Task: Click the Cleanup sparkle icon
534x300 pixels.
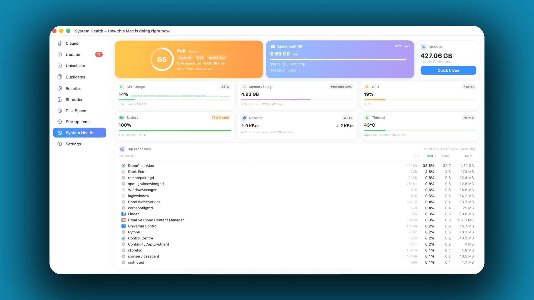Action: [424, 47]
